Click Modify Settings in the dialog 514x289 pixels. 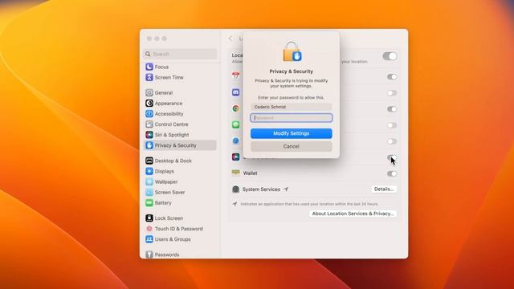pos(291,133)
